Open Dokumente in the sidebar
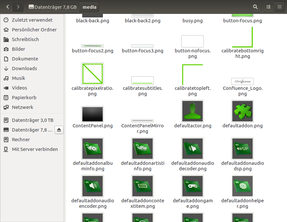 click(x=32, y=59)
